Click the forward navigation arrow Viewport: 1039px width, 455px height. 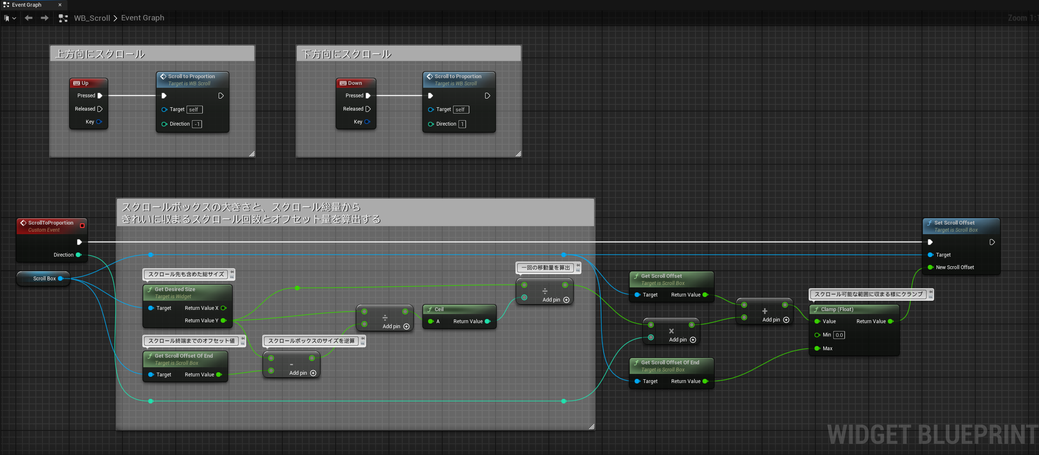point(45,18)
